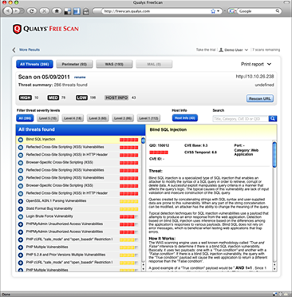292x297 pixels.
Task: Click the rename link beside scan date
Action: [80, 77]
